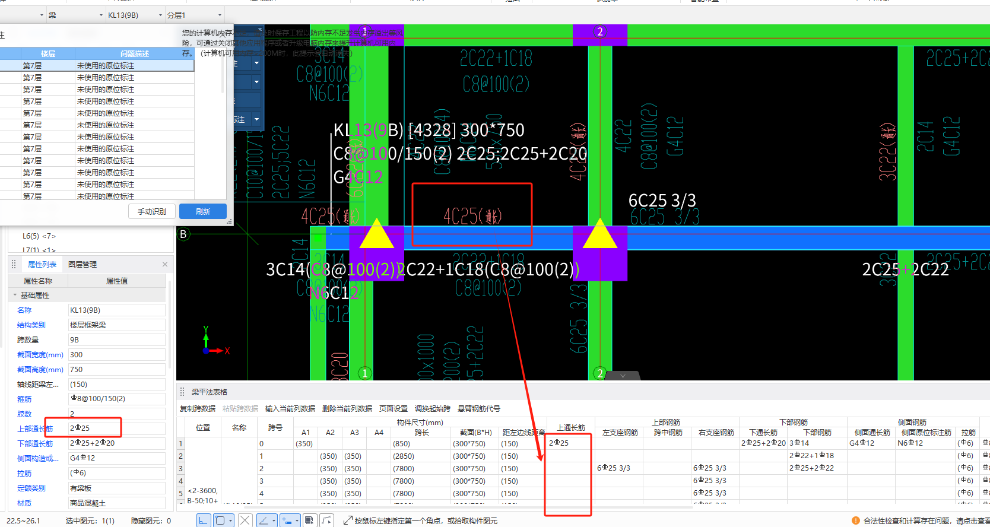Switch to 属性列表 tab
990x527 pixels.
click(42, 265)
